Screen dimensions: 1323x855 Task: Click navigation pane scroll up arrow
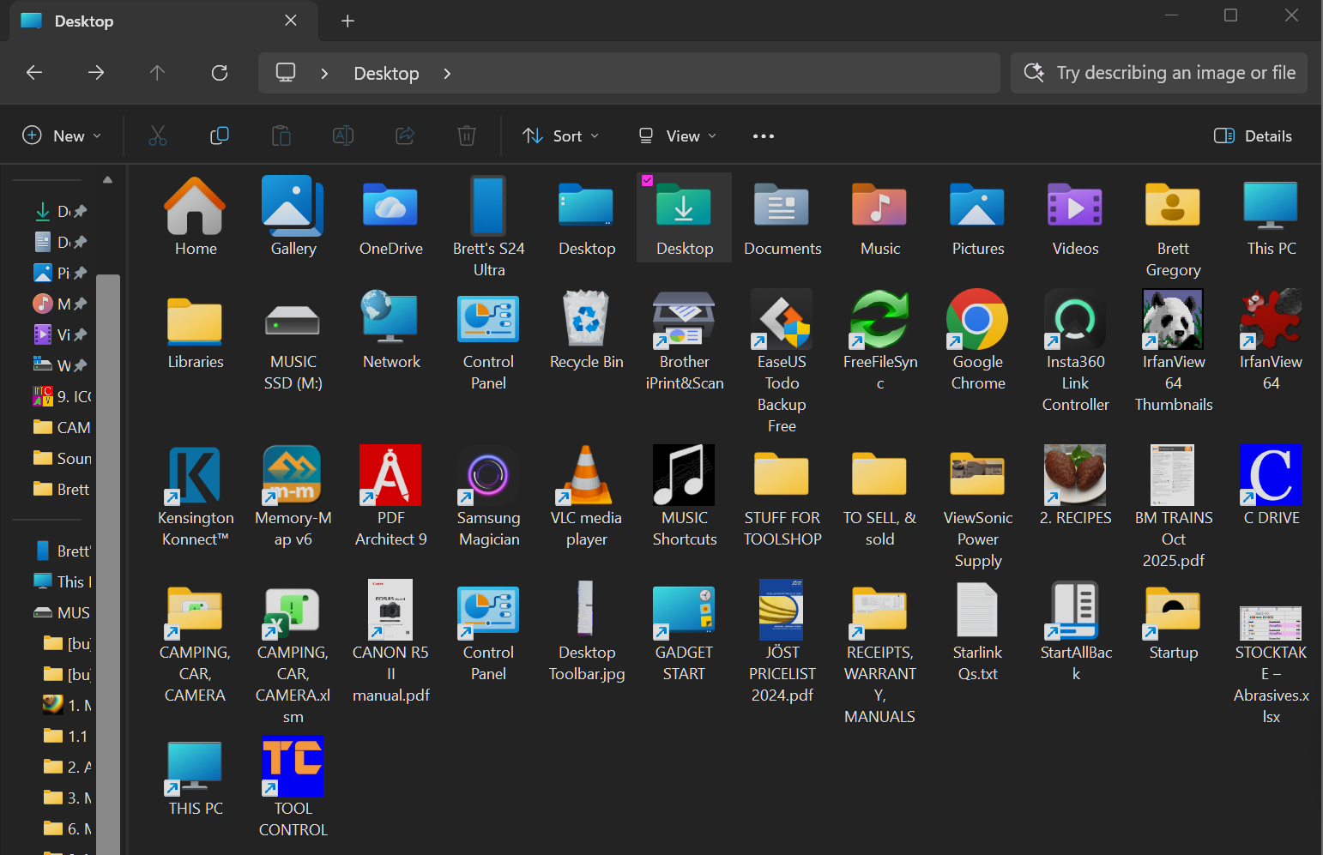108,180
